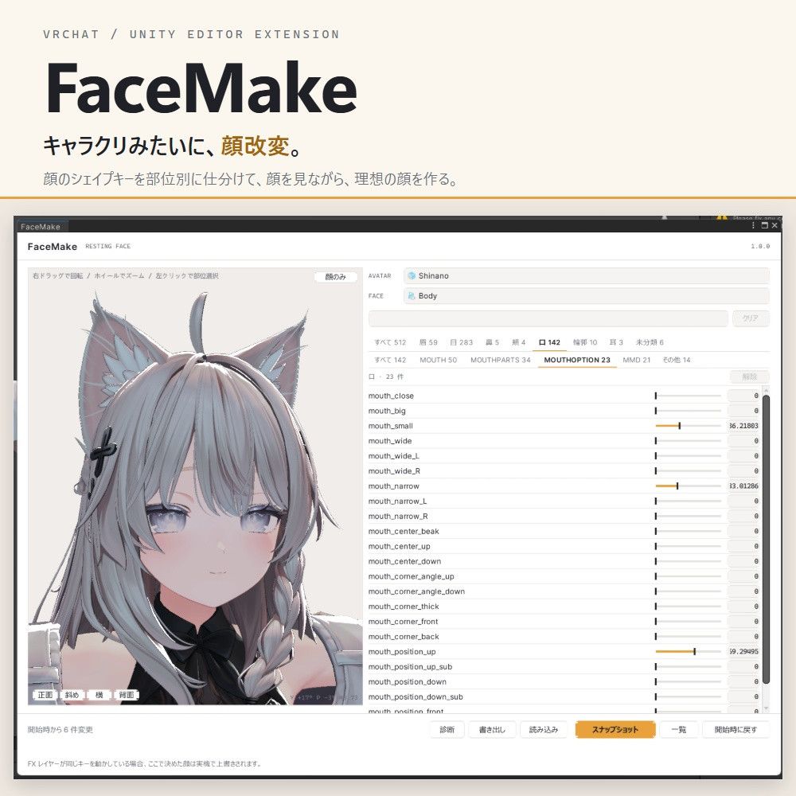Select the MOUTHOPTION 23 sub-tab
The image size is (796, 796).
576,360
